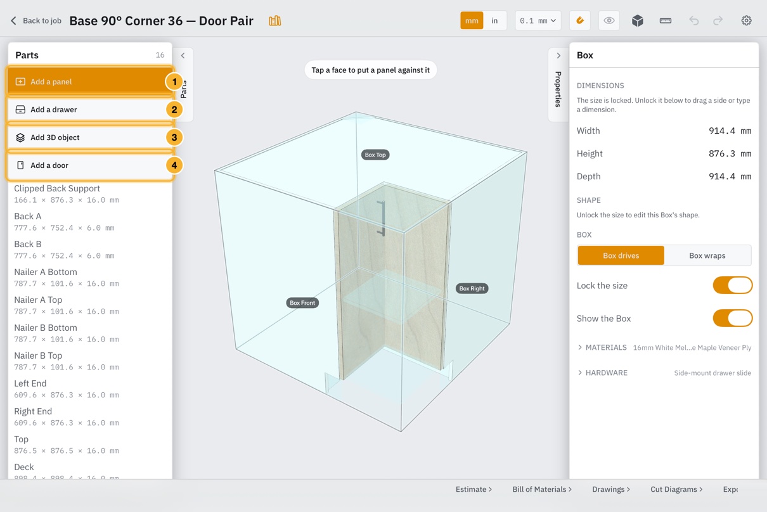Select the Back A part
Screen dimensions: 767x512
[90, 221]
